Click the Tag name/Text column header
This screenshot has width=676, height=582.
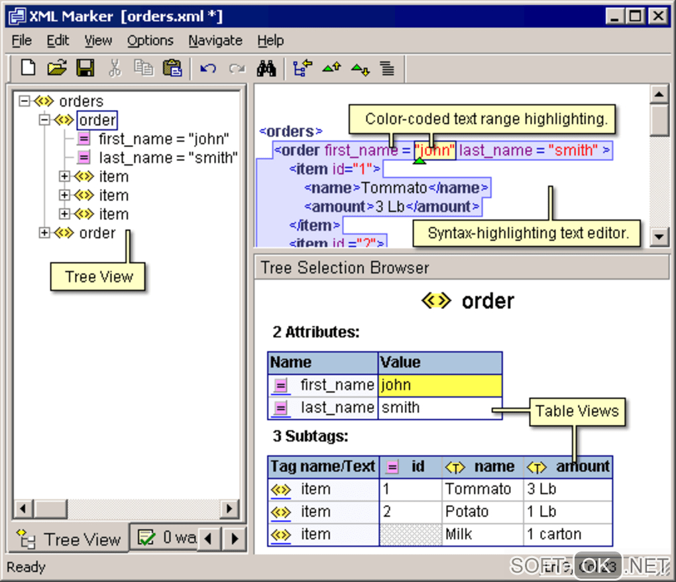[x=323, y=467]
